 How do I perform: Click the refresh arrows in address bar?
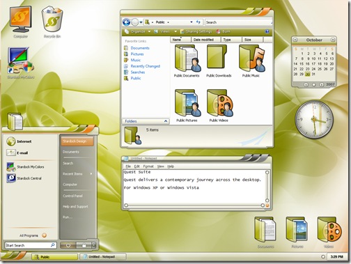(198, 22)
